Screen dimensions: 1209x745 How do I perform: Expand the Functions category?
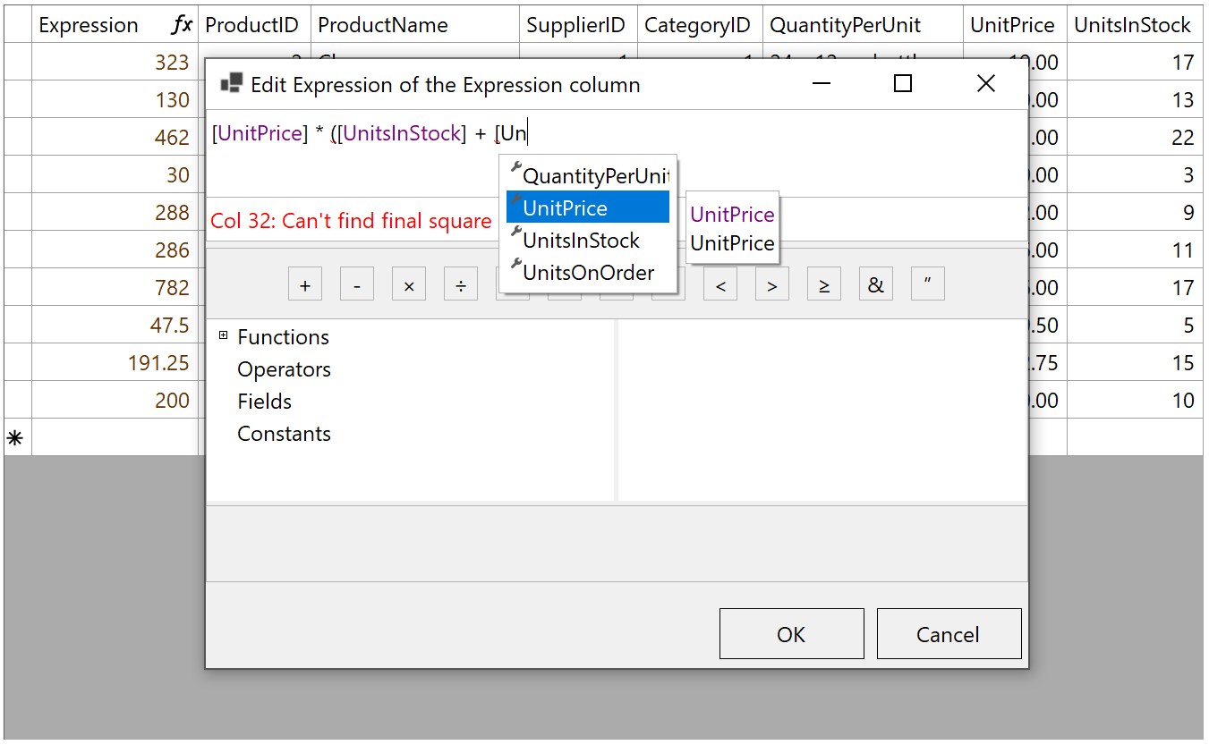[x=223, y=336]
